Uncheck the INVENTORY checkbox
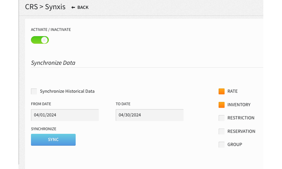 222,105
